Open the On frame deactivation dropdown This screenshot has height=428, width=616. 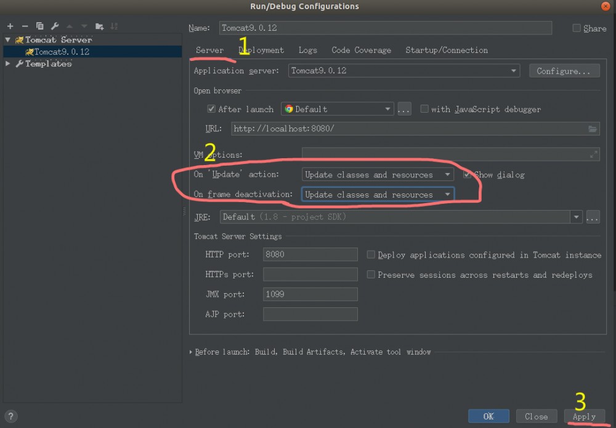378,195
